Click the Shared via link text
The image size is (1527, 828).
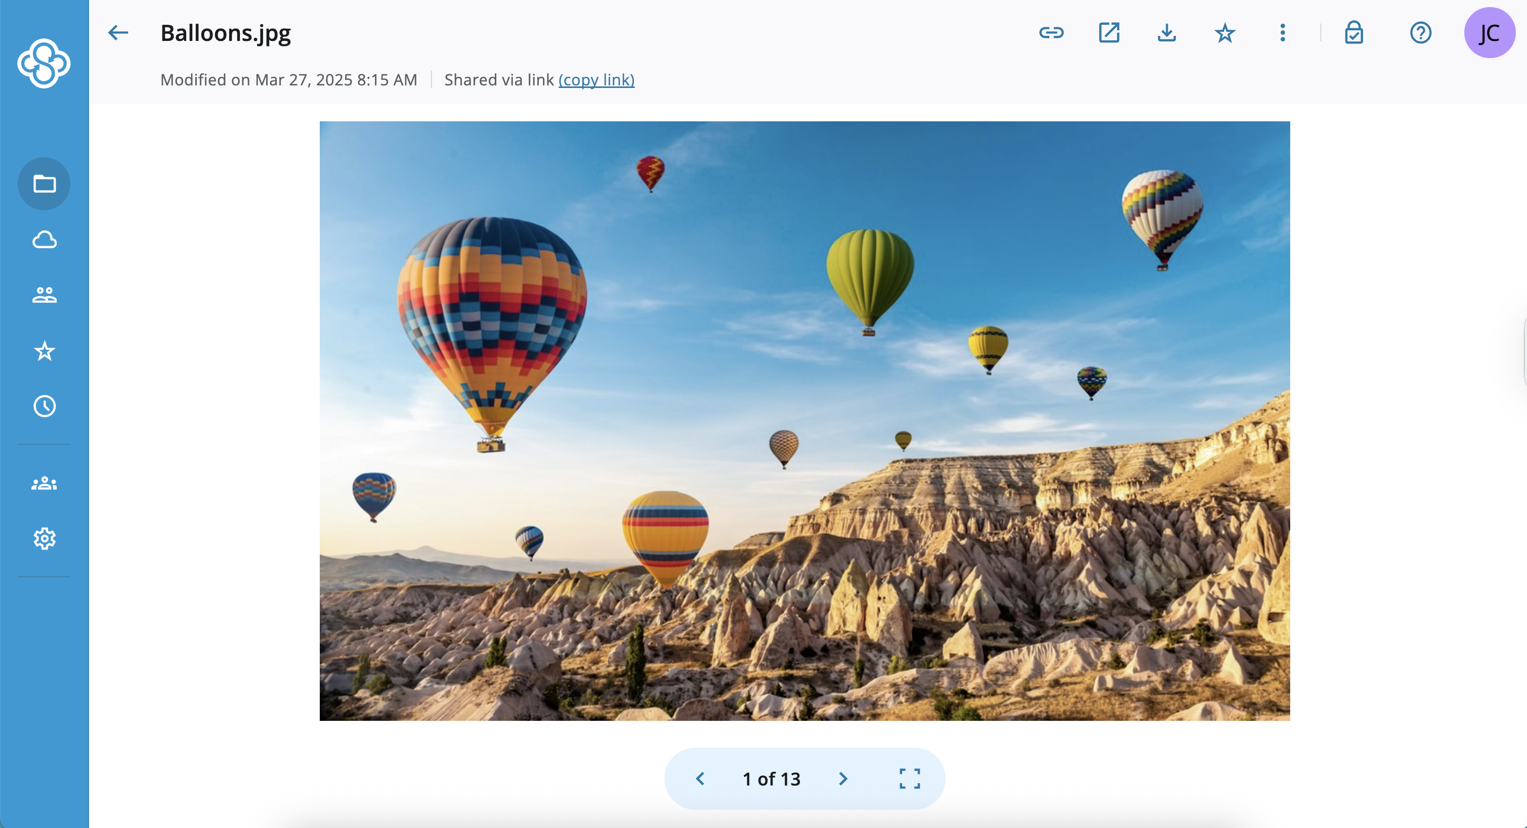pos(499,79)
